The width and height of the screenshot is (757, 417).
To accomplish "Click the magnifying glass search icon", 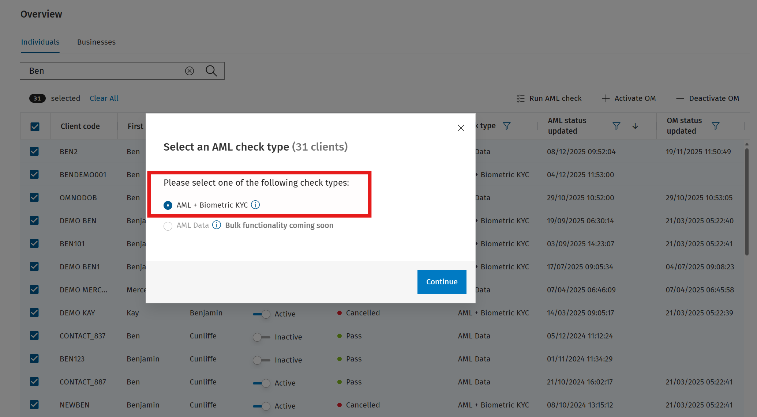I will coord(211,71).
